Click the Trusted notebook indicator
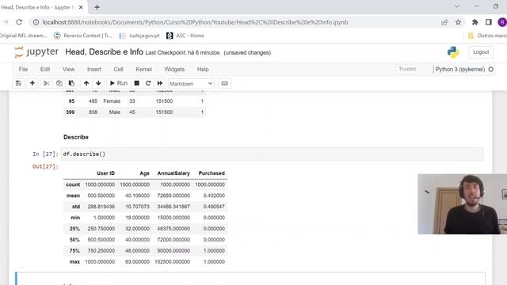The height and width of the screenshot is (285, 507). pyautogui.click(x=407, y=69)
